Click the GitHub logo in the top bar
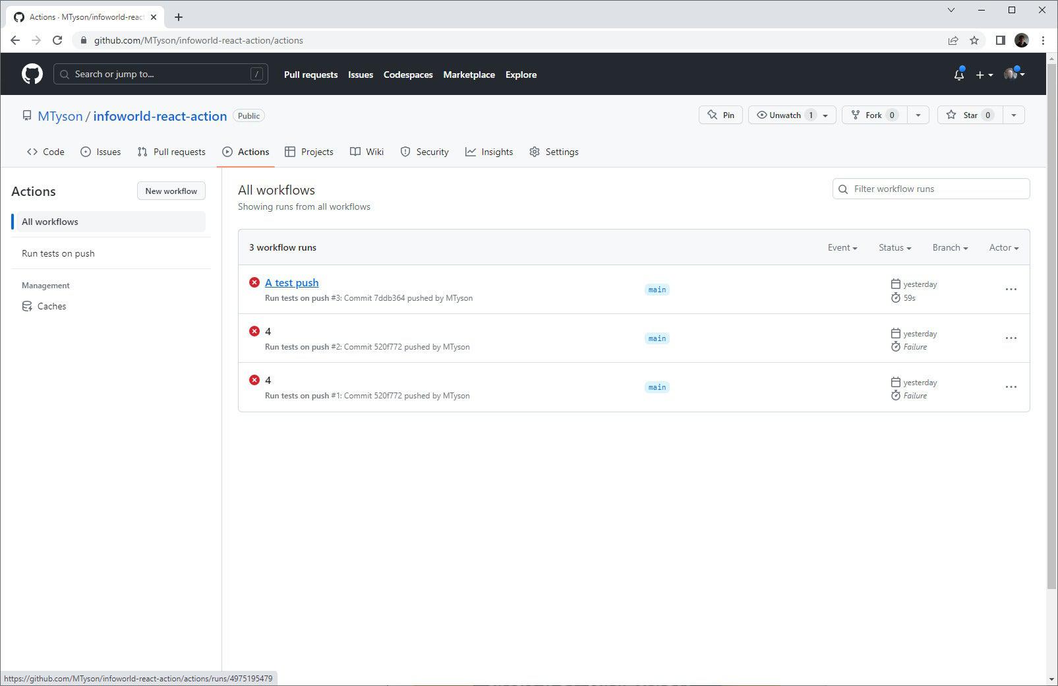This screenshot has height=686, width=1058. pos(30,73)
